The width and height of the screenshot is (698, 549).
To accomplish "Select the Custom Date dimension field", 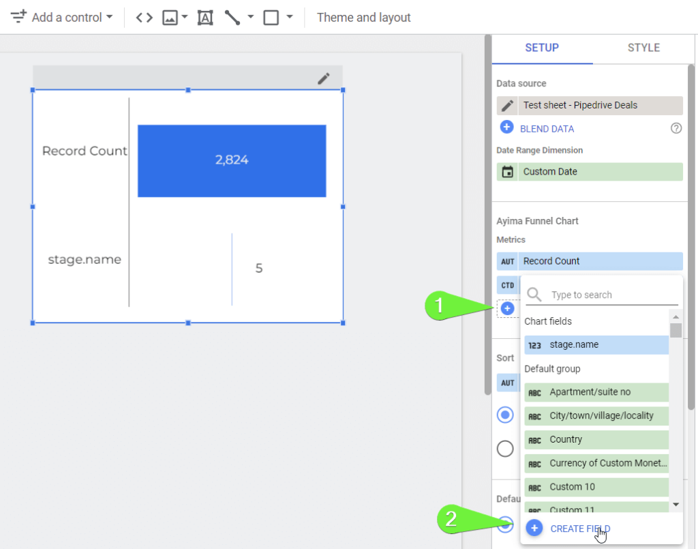I will point(590,171).
